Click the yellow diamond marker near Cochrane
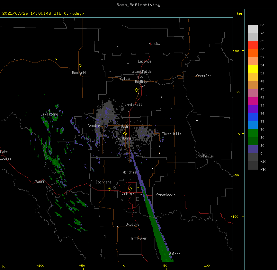This screenshot has height=270, width=277. (109, 189)
